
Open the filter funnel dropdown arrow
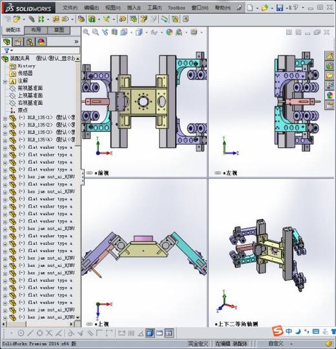pyautogui.click(x=12, y=50)
